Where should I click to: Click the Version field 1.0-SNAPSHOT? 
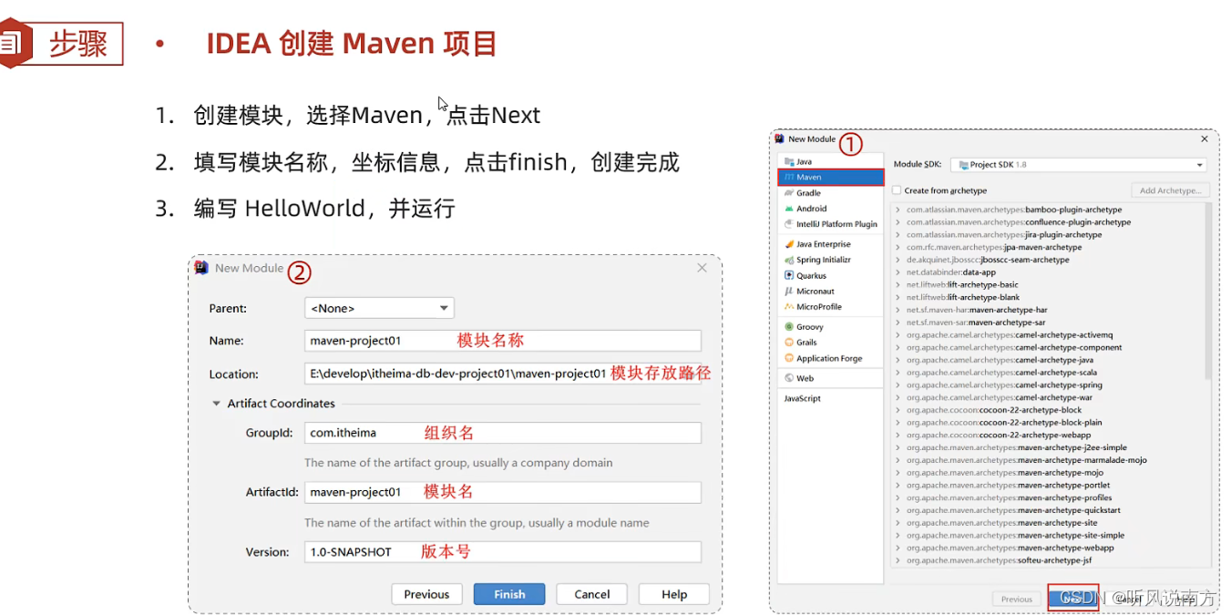[503, 552]
